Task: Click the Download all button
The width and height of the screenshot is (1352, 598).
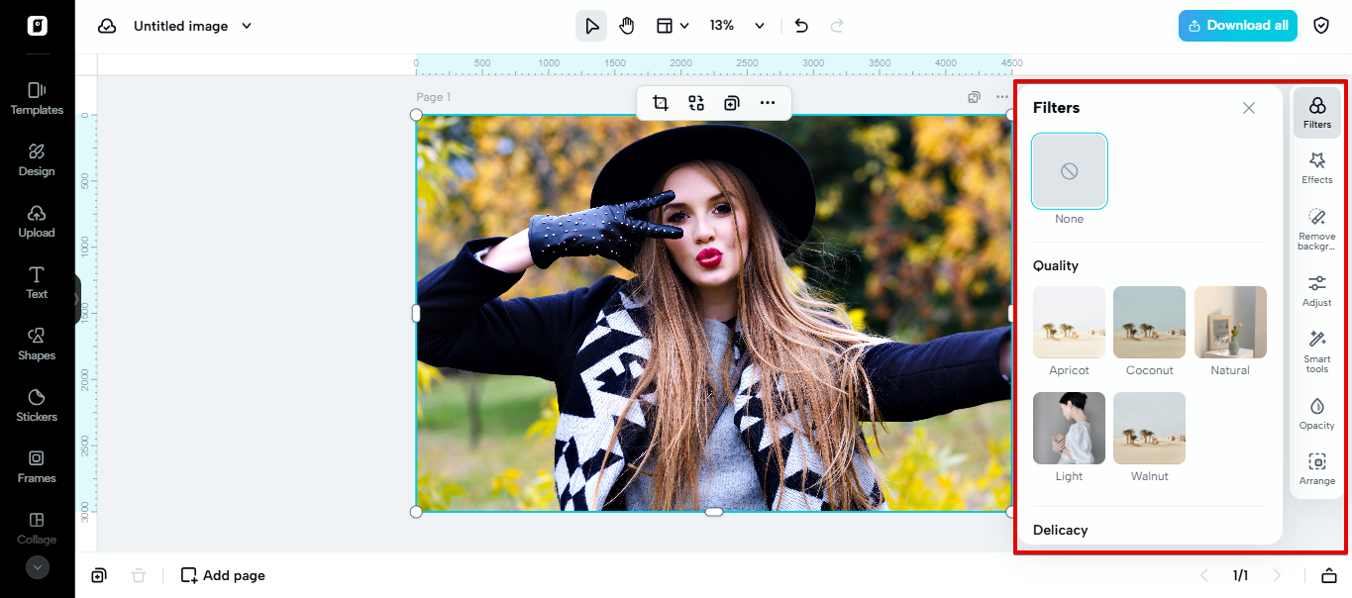Action: (1237, 25)
